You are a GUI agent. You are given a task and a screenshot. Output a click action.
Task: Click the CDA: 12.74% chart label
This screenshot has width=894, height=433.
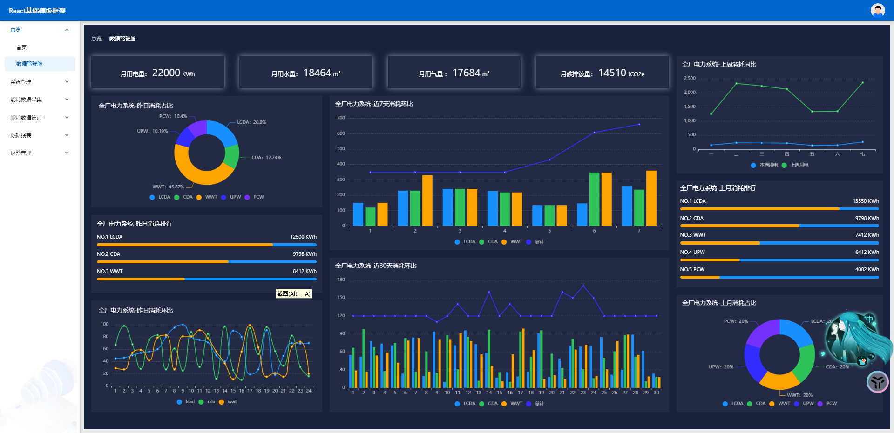[266, 158]
